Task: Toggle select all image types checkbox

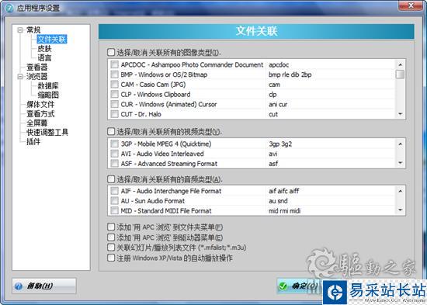Action: [111, 52]
